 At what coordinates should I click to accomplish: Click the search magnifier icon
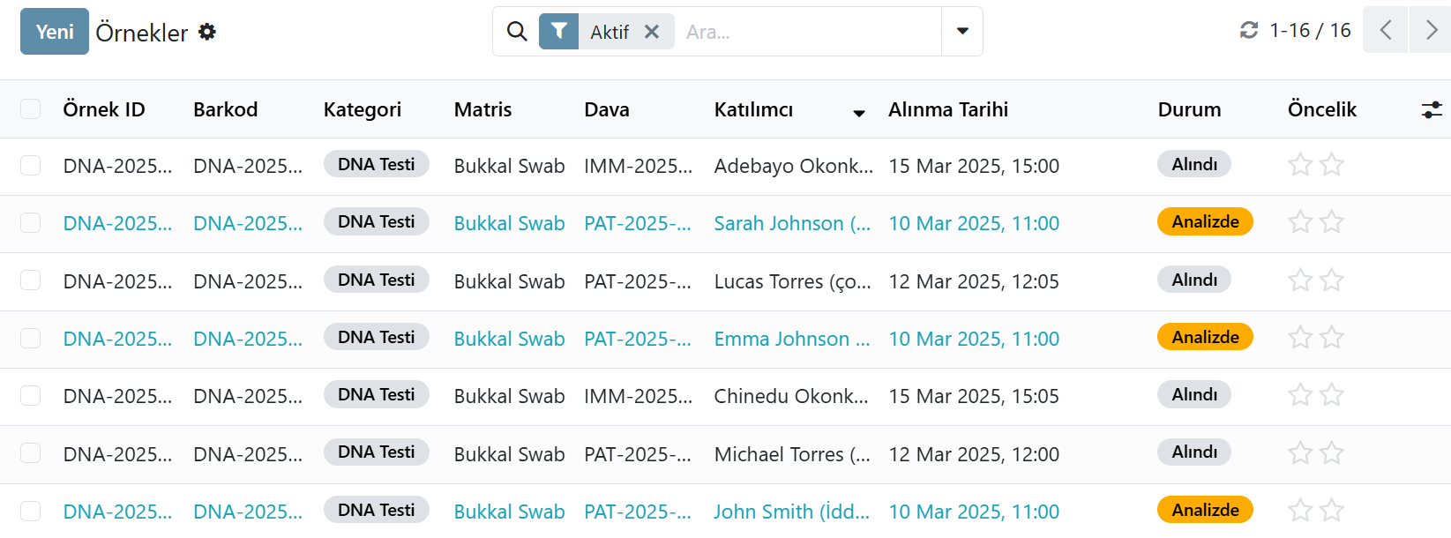517,32
